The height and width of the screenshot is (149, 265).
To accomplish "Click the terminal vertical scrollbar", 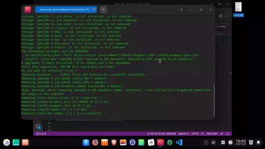I will click(214, 101).
